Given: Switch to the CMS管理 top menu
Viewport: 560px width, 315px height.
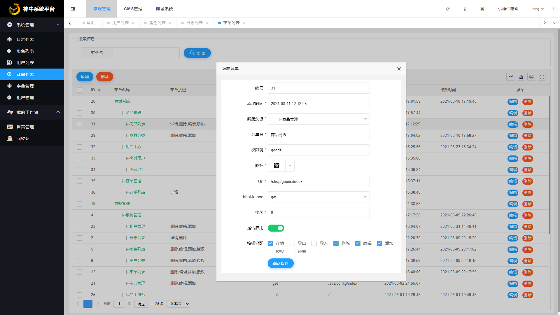Looking at the screenshot, I should point(133,9).
